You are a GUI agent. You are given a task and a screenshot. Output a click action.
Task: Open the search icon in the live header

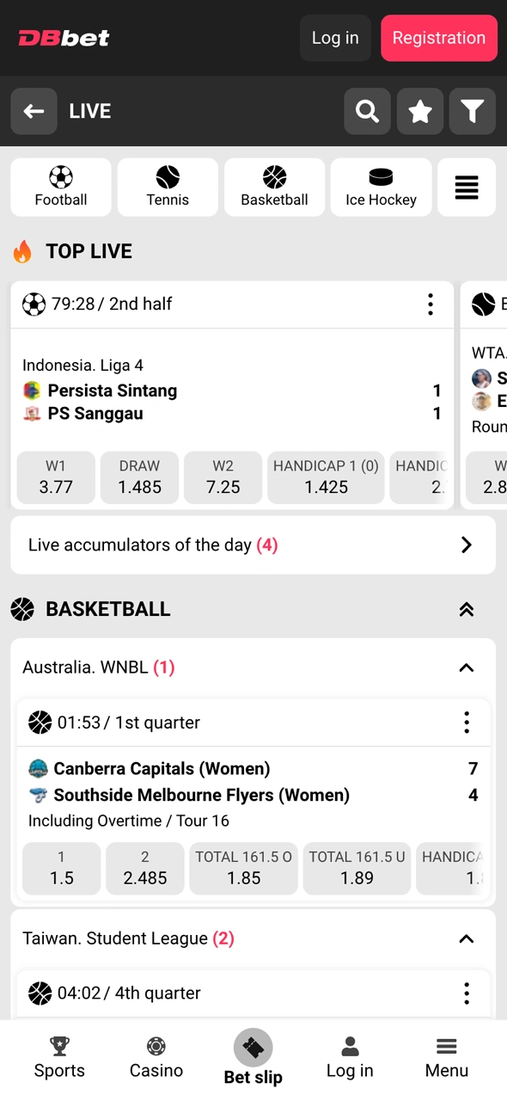(367, 111)
